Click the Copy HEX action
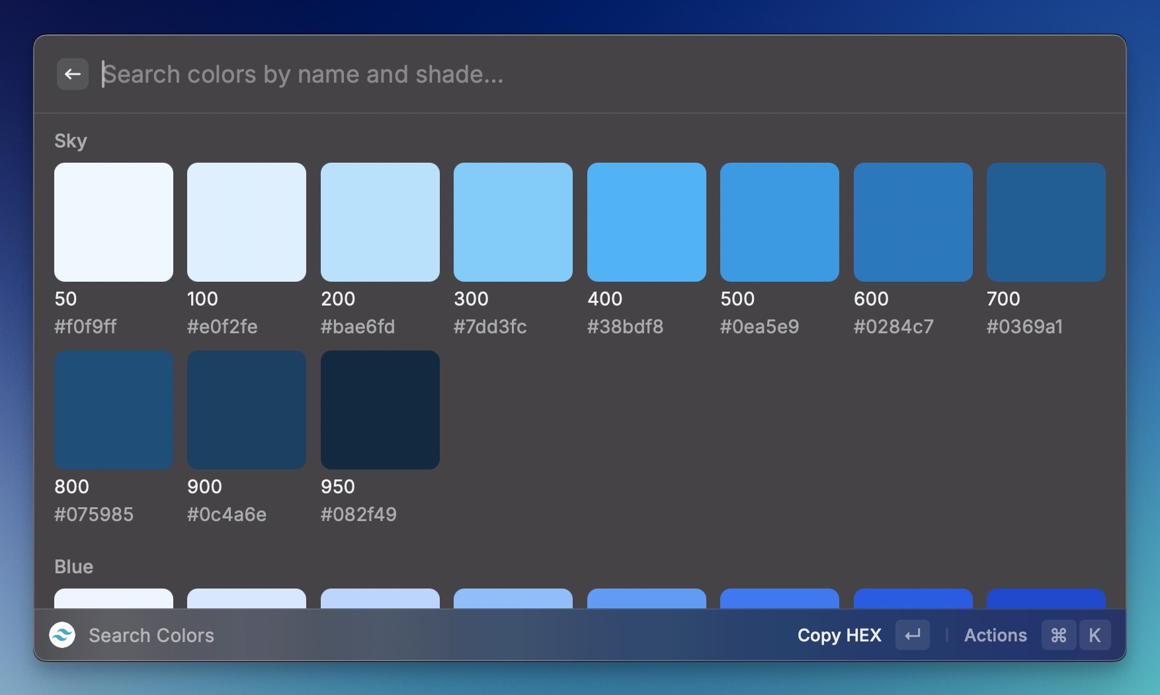 (x=839, y=635)
